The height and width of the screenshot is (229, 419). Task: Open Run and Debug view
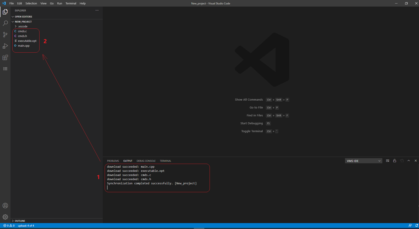point(5,46)
